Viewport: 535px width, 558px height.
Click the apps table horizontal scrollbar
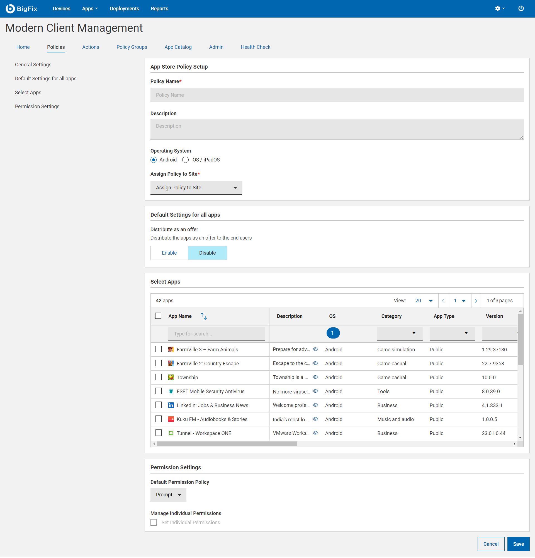pos(227,444)
